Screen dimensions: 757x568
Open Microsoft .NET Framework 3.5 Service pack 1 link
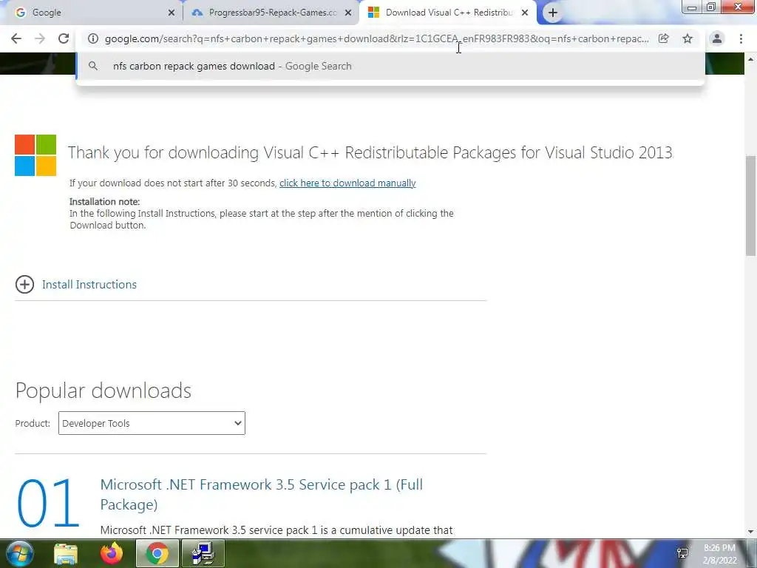[261, 494]
